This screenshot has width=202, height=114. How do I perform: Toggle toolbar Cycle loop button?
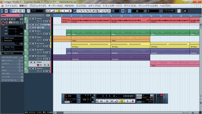click(54, 11)
